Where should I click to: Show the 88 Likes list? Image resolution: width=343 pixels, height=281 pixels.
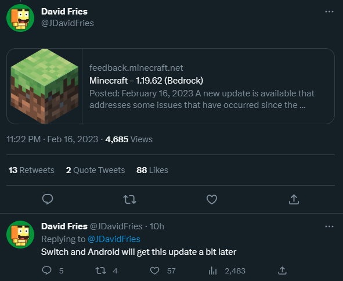click(x=152, y=170)
